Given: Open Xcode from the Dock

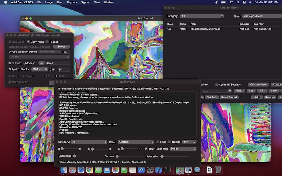Looking at the screenshot, I should click(x=159, y=170).
